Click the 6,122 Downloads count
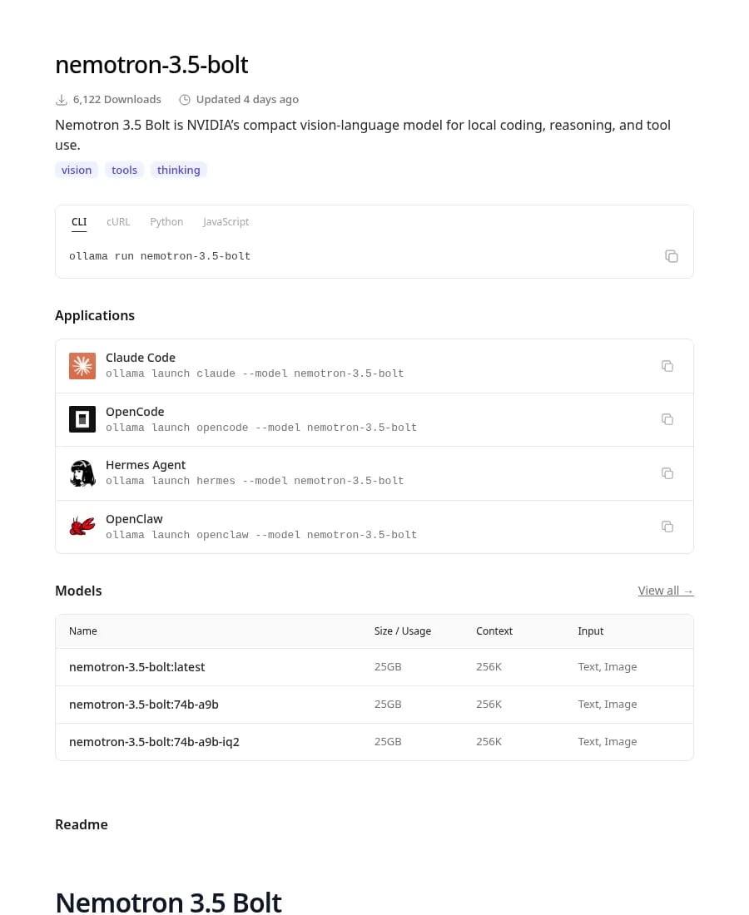The image size is (749, 915). 117,100
